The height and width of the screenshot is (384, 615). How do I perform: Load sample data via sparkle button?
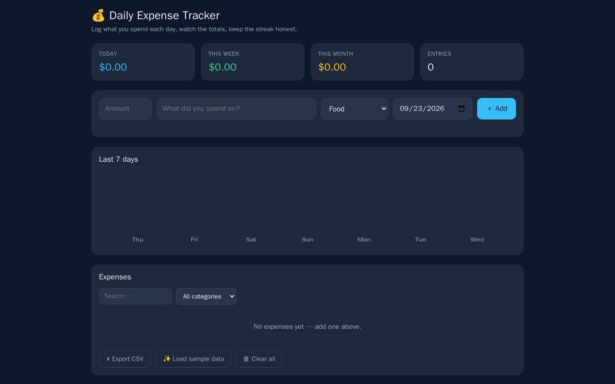(193, 359)
